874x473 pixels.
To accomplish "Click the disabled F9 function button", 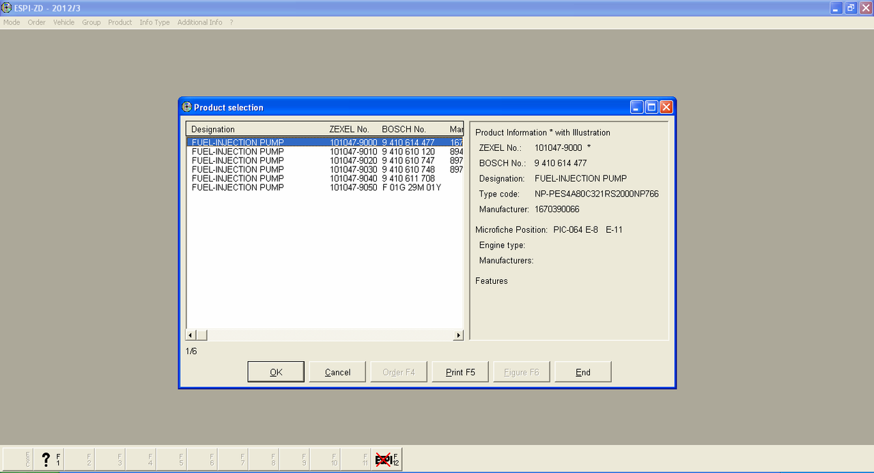I will [x=294, y=459].
